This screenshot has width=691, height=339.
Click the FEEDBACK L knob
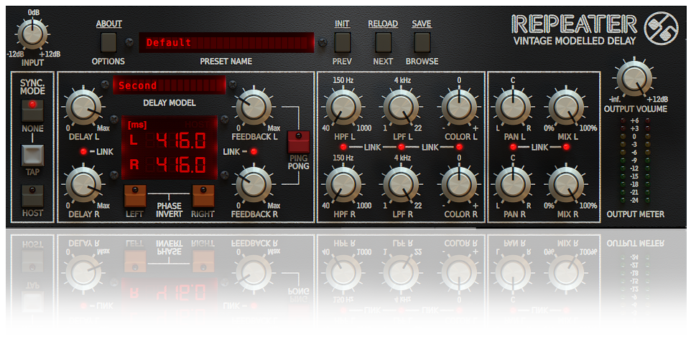pos(254,107)
